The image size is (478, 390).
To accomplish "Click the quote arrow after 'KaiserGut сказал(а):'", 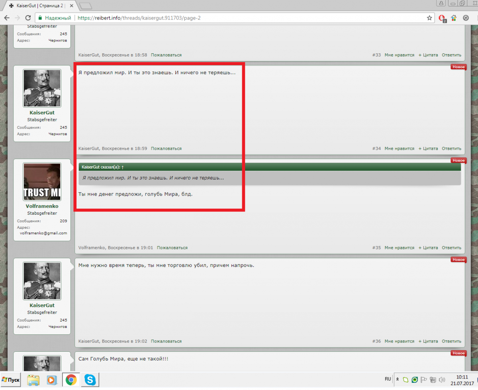I will point(123,167).
